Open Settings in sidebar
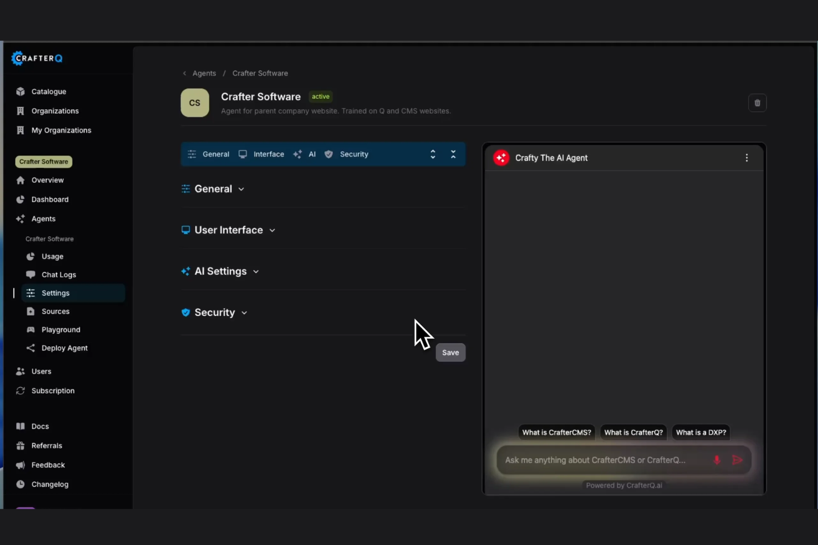 (74, 293)
